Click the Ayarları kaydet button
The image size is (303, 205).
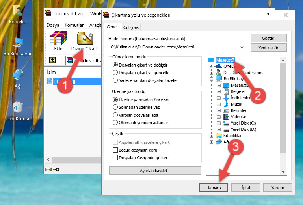(155, 171)
